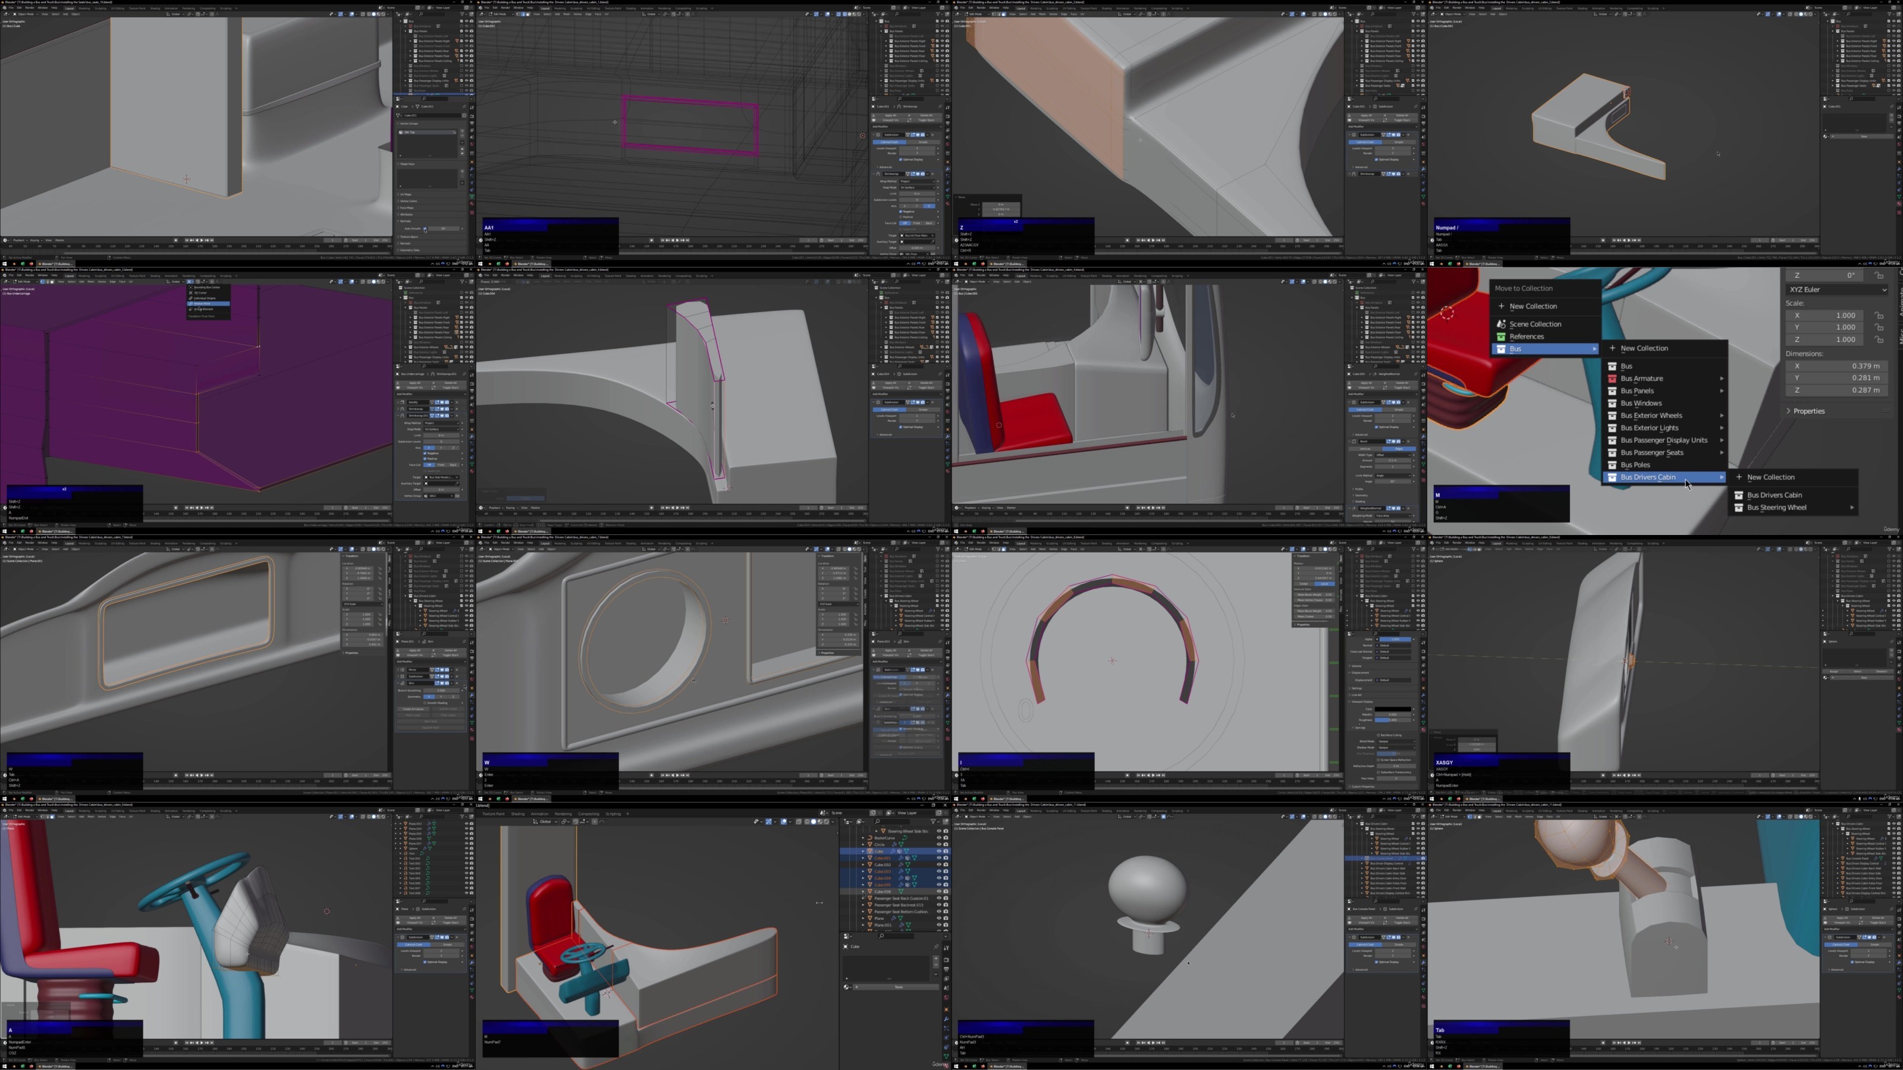Select Passenger Seat Backrest.015 in outliner

tap(900, 905)
